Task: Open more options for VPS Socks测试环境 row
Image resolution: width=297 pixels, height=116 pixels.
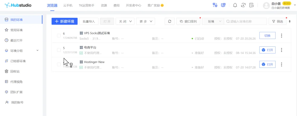Action: coord(281,35)
